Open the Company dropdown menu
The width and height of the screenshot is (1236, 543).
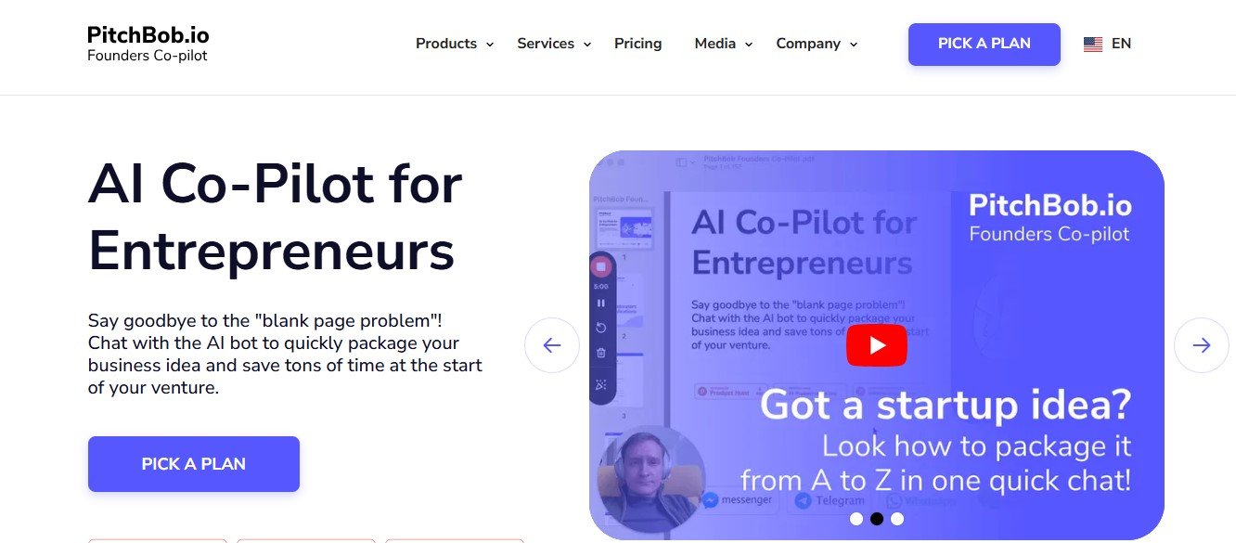pyautogui.click(x=817, y=44)
